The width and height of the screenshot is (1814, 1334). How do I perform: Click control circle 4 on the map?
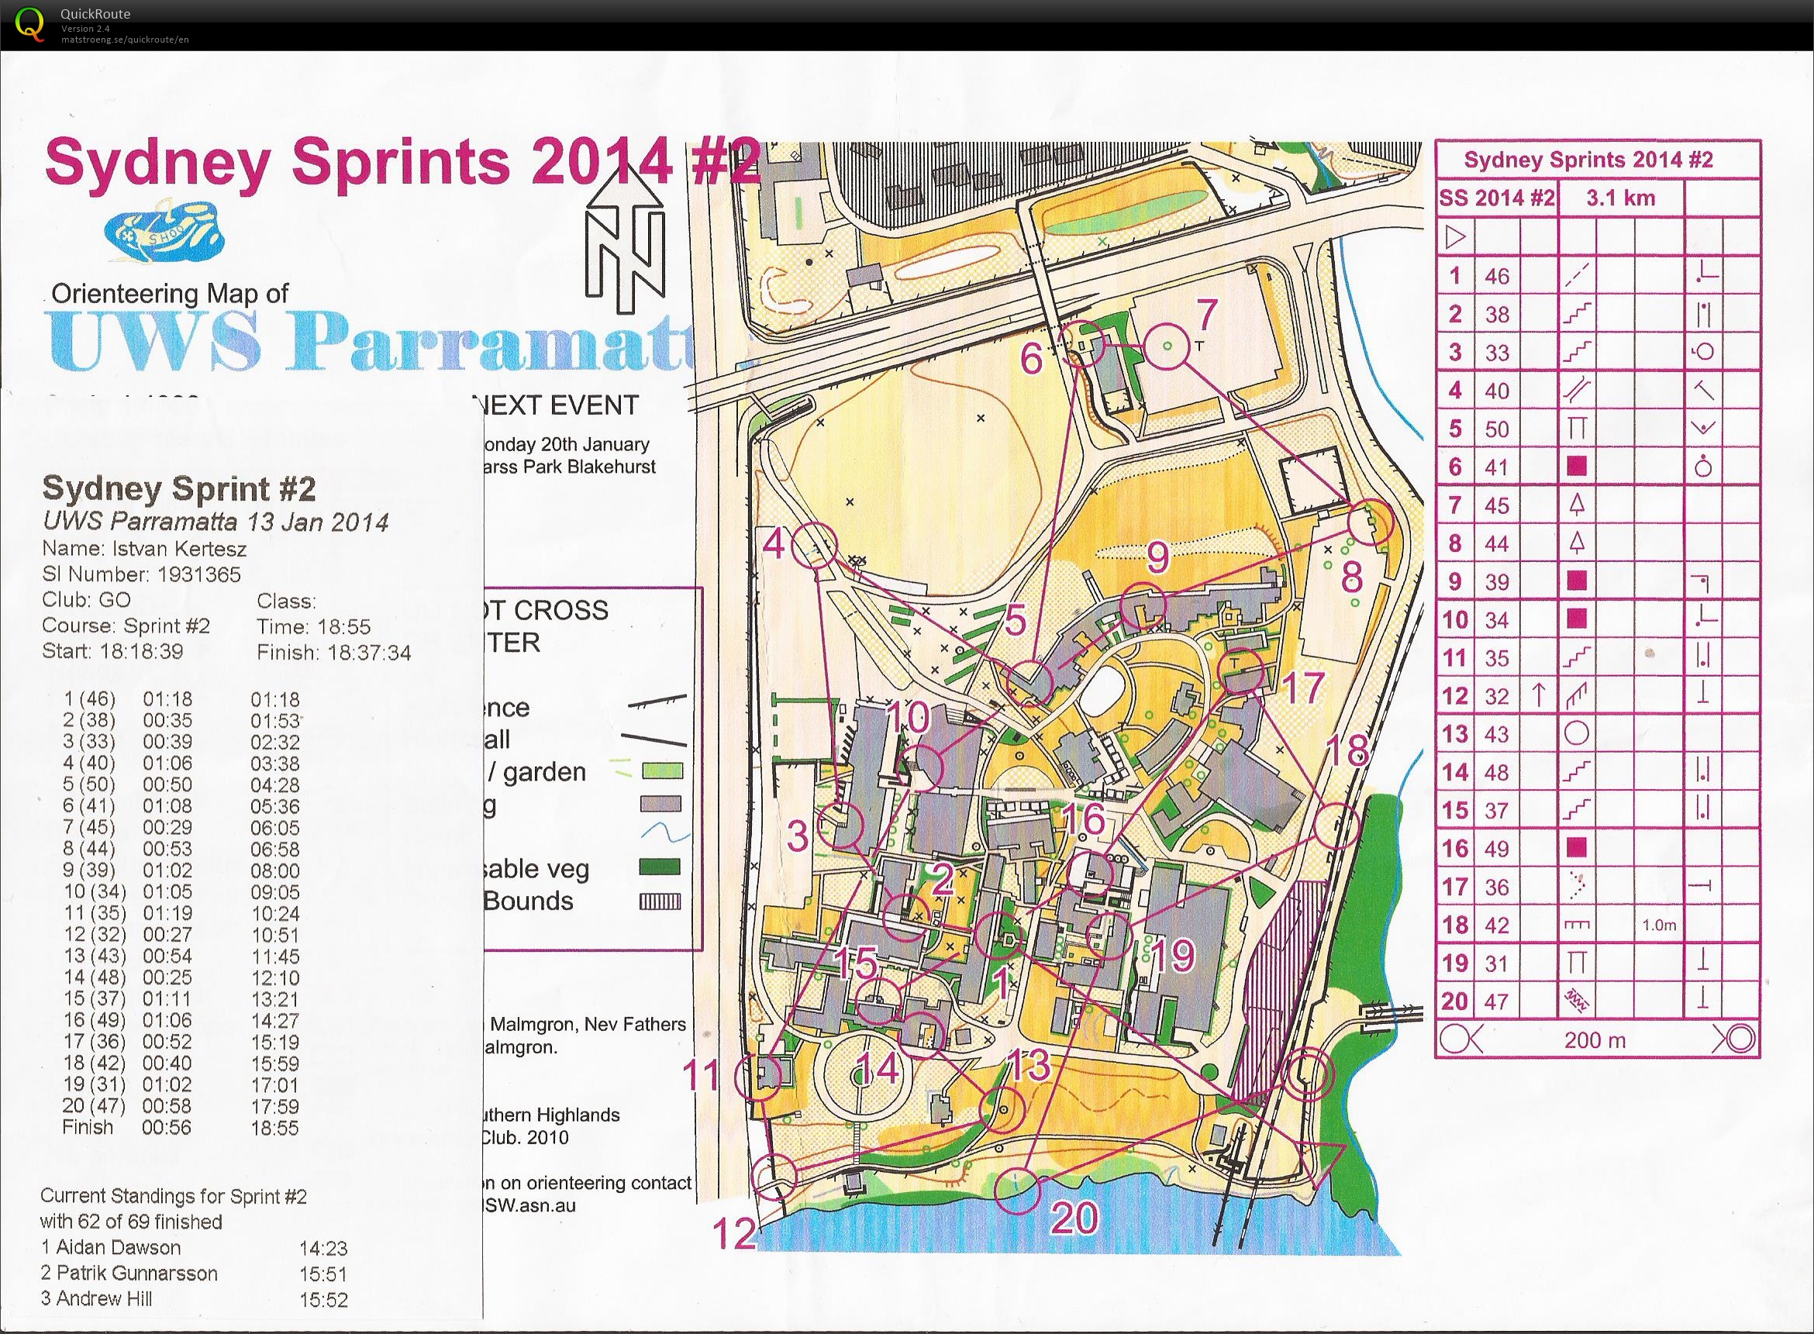[x=813, y=546]
